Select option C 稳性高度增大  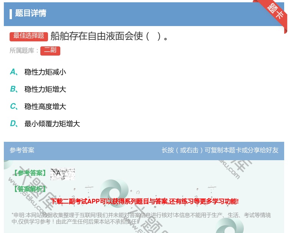pyautogui.click(x=38, y=107)
